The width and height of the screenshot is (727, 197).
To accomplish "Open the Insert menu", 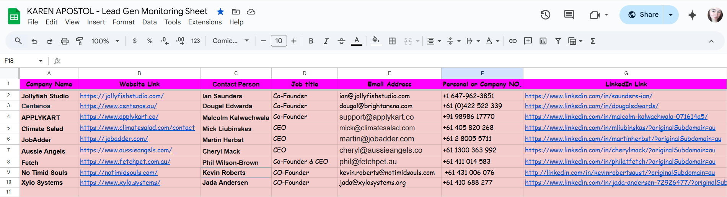I will [96, 22].
